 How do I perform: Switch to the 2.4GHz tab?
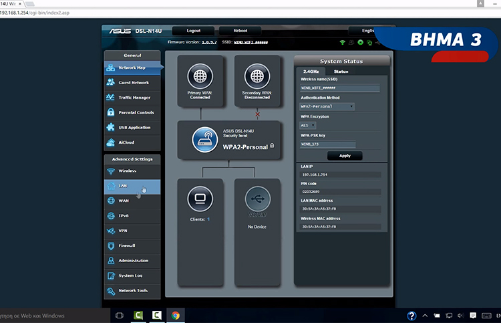[311, 72]
